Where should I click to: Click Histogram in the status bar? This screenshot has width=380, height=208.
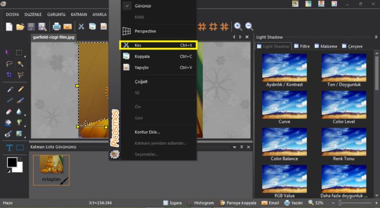[x=201, y=203]
